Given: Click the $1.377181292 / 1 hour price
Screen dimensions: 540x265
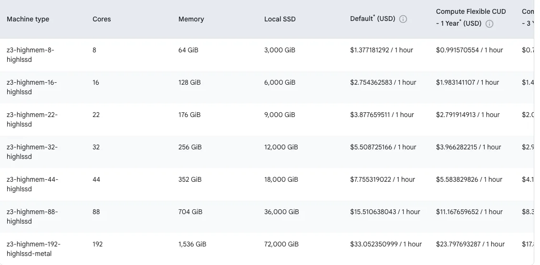Looking at the screenshot, I should pyautogui.click(x=382, y=50).
